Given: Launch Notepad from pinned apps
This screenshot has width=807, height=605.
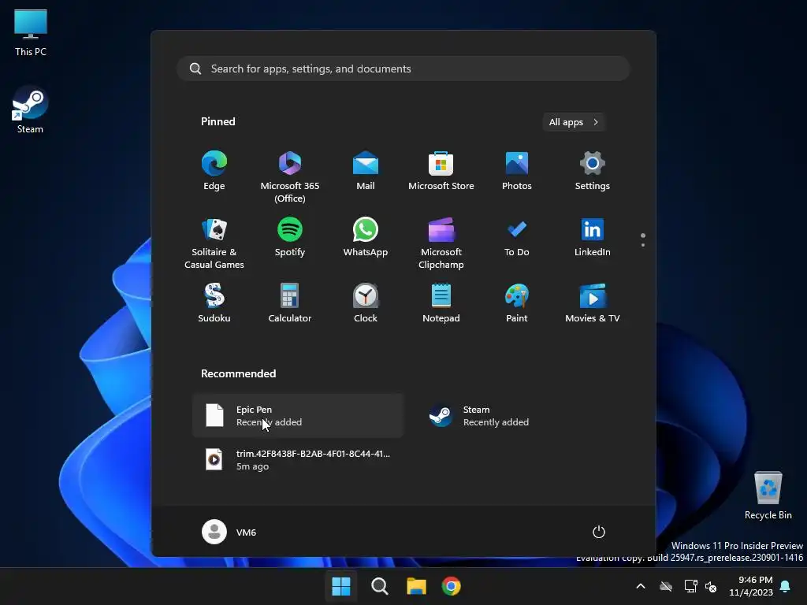Looking at the screenshot, I should 441,303.
